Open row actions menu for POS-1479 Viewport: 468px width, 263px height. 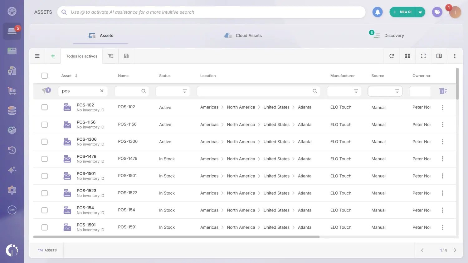pyautogui.click(x=442, y=159)
